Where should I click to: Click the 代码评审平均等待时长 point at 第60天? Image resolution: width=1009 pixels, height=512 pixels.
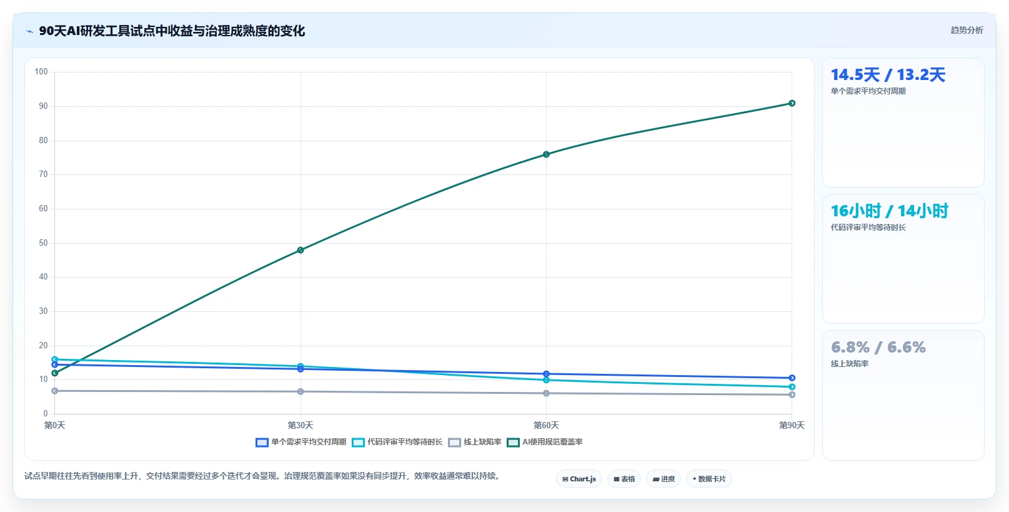546,380
